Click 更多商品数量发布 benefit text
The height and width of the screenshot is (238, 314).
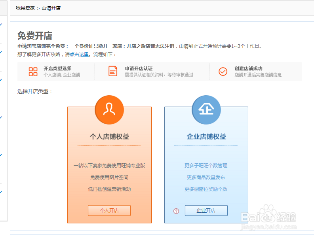[206, 177]
